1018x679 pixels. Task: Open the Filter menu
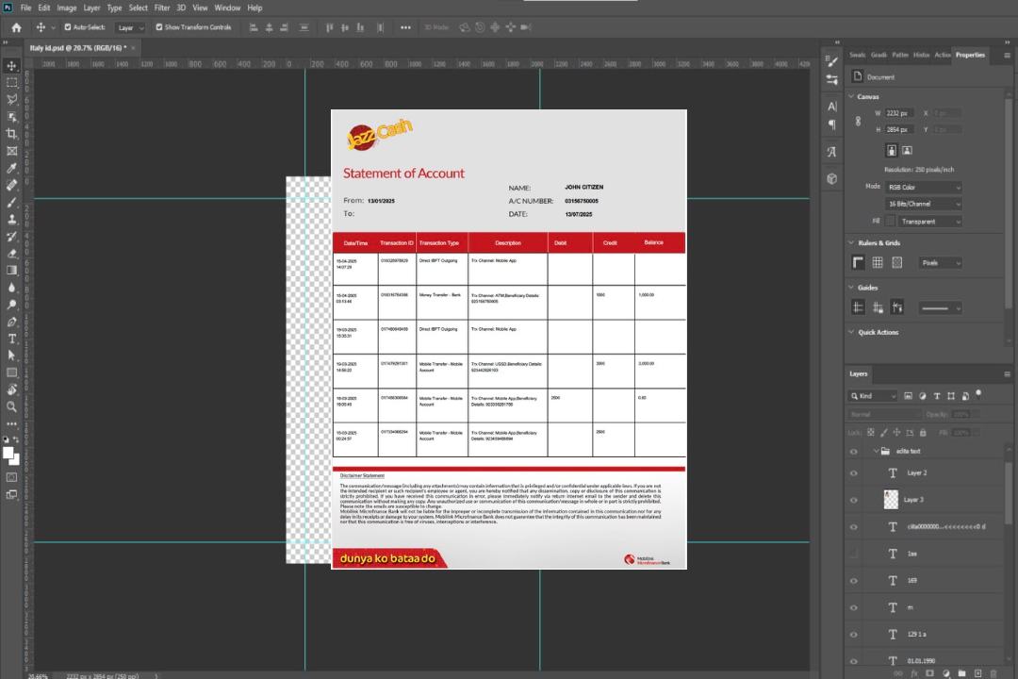162,8
